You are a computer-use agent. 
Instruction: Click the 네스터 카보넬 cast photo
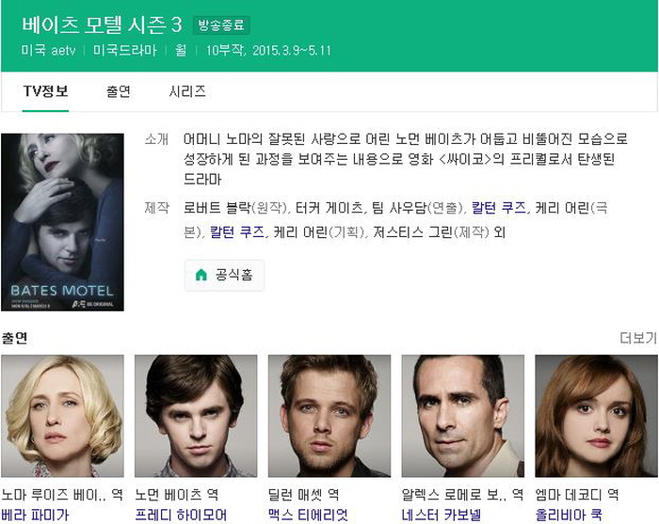coord(463,416)
